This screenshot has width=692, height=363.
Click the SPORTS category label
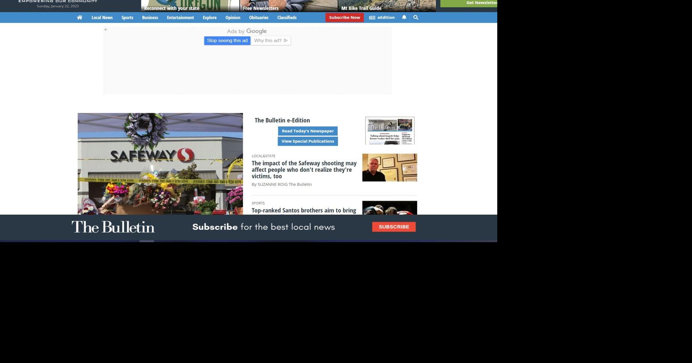click(258, 203)
